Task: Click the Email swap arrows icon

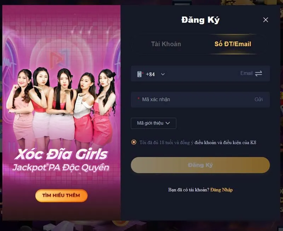Action: click(x=259, y=74)
